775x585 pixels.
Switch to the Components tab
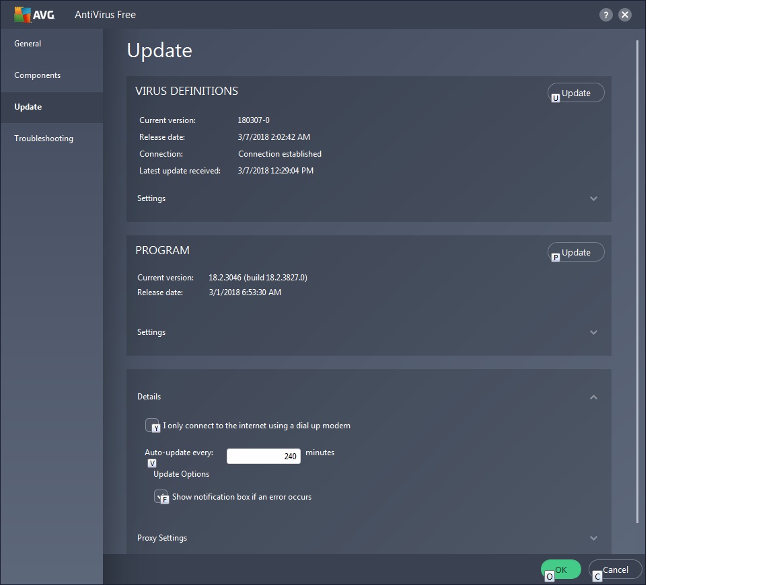[38, 75]
